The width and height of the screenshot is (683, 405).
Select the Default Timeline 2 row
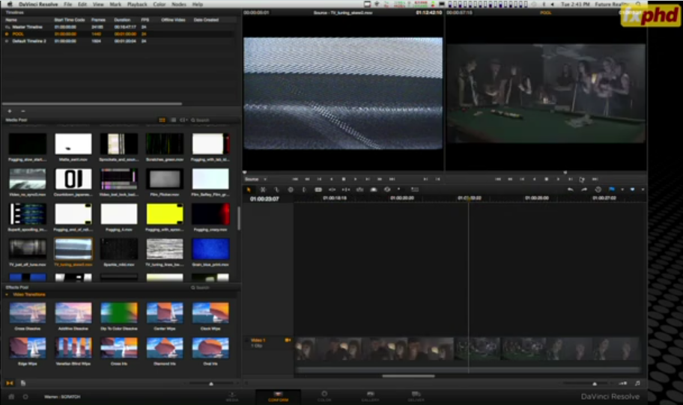(118, 41)
